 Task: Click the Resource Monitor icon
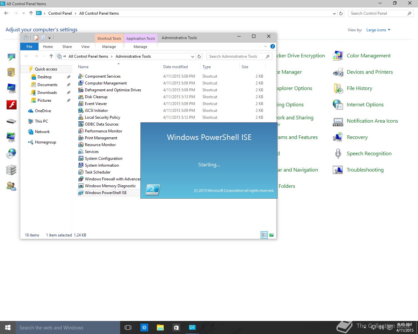coord(81,145)
